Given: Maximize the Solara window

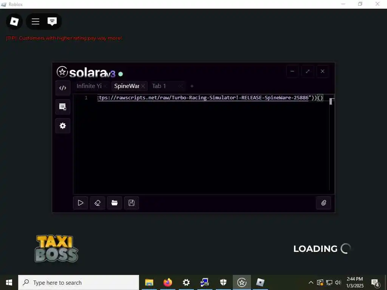Looking at the screenshot, I should point(308,71).
